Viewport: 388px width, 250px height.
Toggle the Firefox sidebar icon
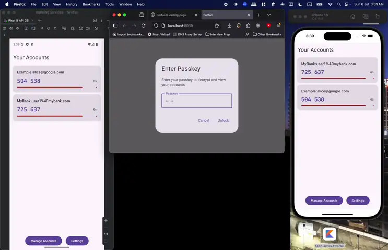(115, 26)
